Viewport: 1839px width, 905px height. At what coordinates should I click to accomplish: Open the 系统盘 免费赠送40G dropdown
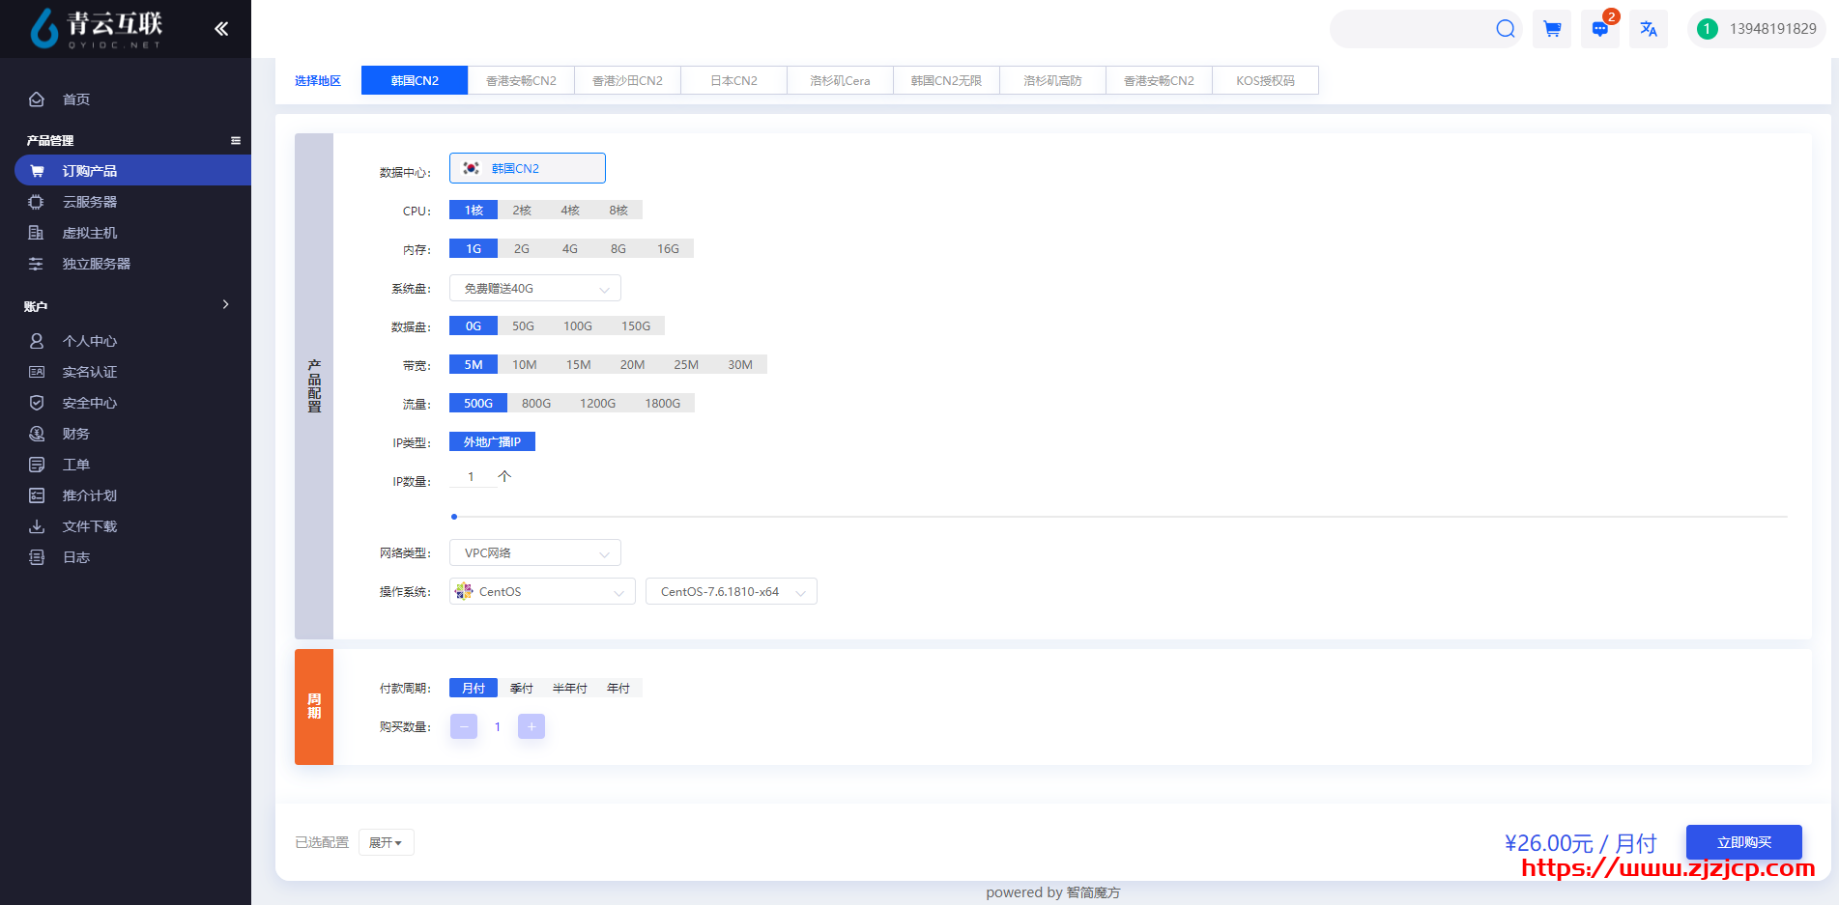click(x=534, y=289)
